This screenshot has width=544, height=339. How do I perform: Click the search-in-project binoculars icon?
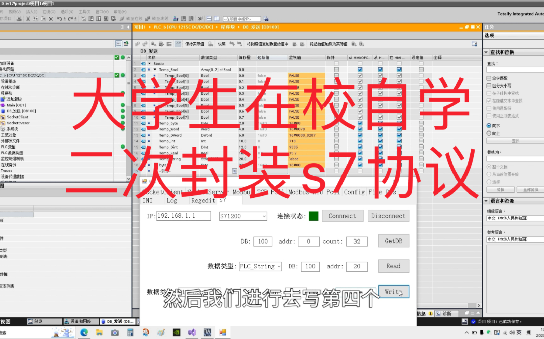(266, 19)
